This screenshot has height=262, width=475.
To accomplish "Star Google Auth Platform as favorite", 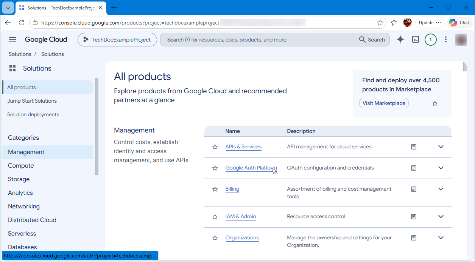I will click(x=215, y=168).
